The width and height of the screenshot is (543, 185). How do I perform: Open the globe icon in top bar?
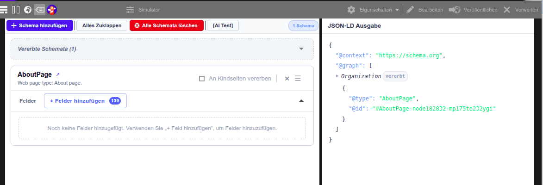coord(28,10)
